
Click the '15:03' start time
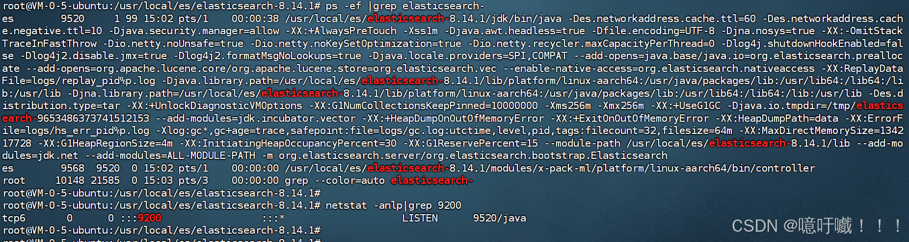(158, 181)
